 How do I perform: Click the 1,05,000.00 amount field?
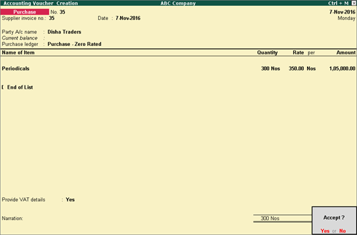(342, 69)
